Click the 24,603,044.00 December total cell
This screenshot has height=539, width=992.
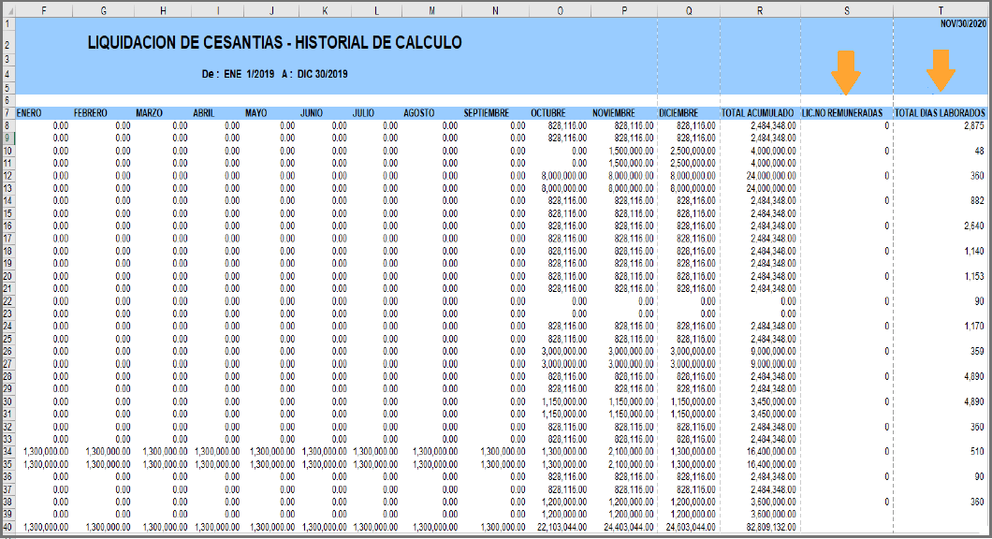(x=691, y=527)
